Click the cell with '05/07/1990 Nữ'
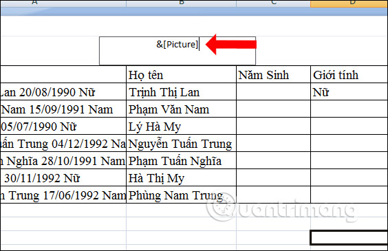This screenshot has height=251, width=388. pos(63,126)
